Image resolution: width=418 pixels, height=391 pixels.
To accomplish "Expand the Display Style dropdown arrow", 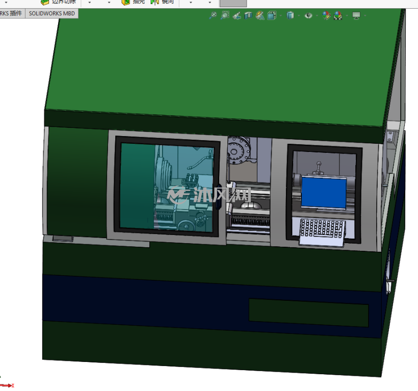I will 299,16.
